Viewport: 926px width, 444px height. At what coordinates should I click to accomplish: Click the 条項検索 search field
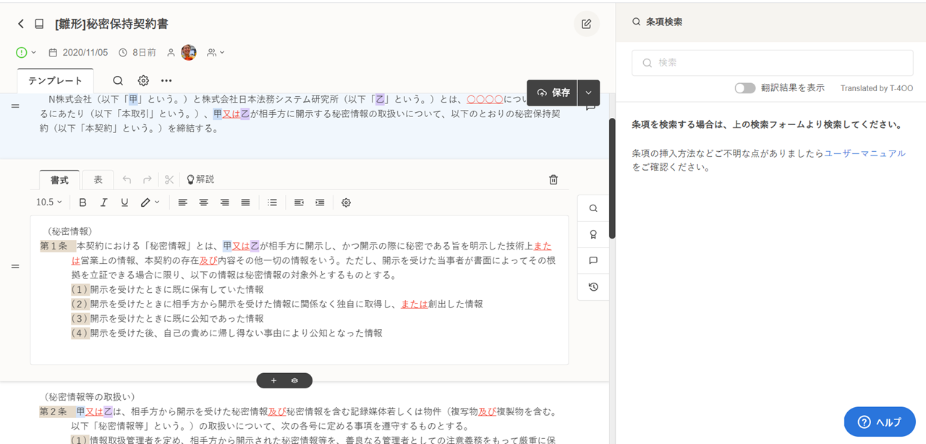pos(772,63)
